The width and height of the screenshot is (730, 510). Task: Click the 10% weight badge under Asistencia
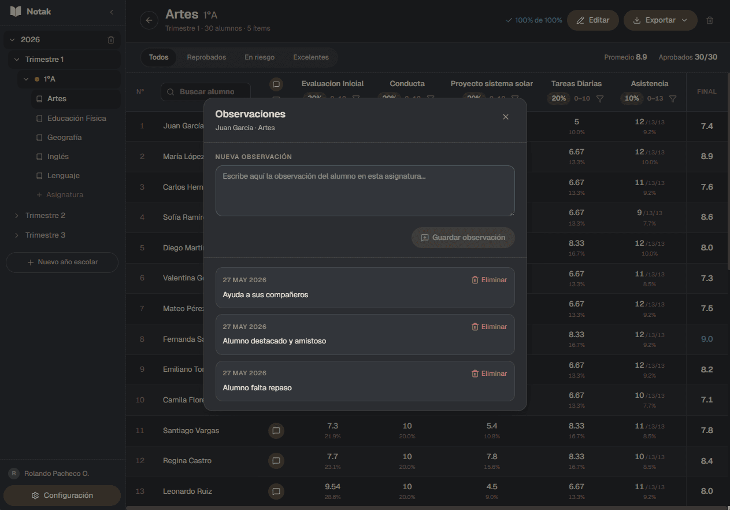click(x=632, y=99)
